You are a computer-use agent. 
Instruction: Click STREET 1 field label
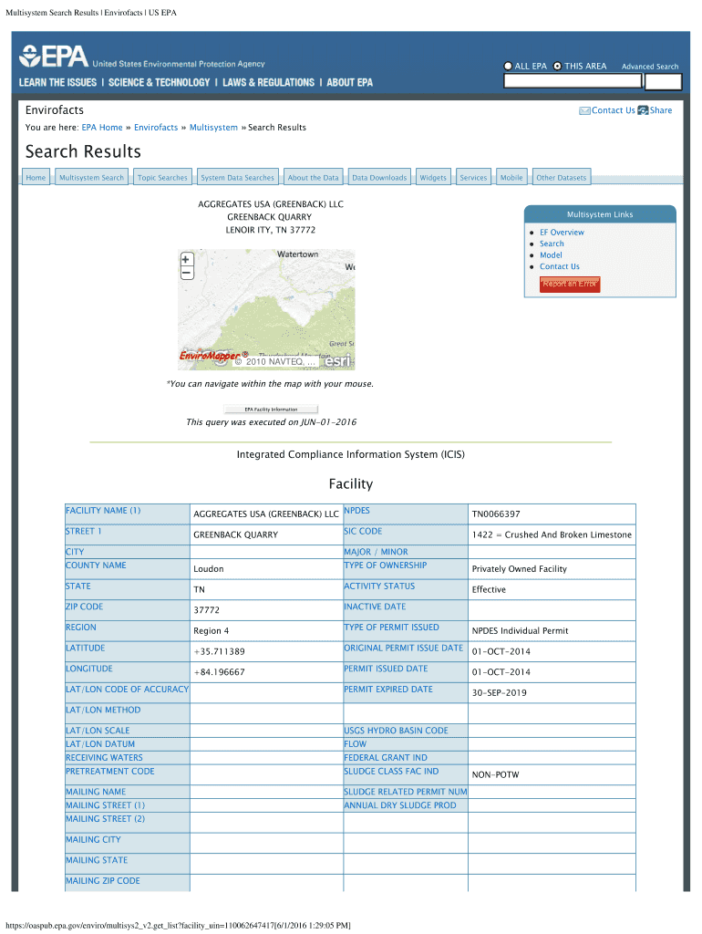tap(83, 532)
